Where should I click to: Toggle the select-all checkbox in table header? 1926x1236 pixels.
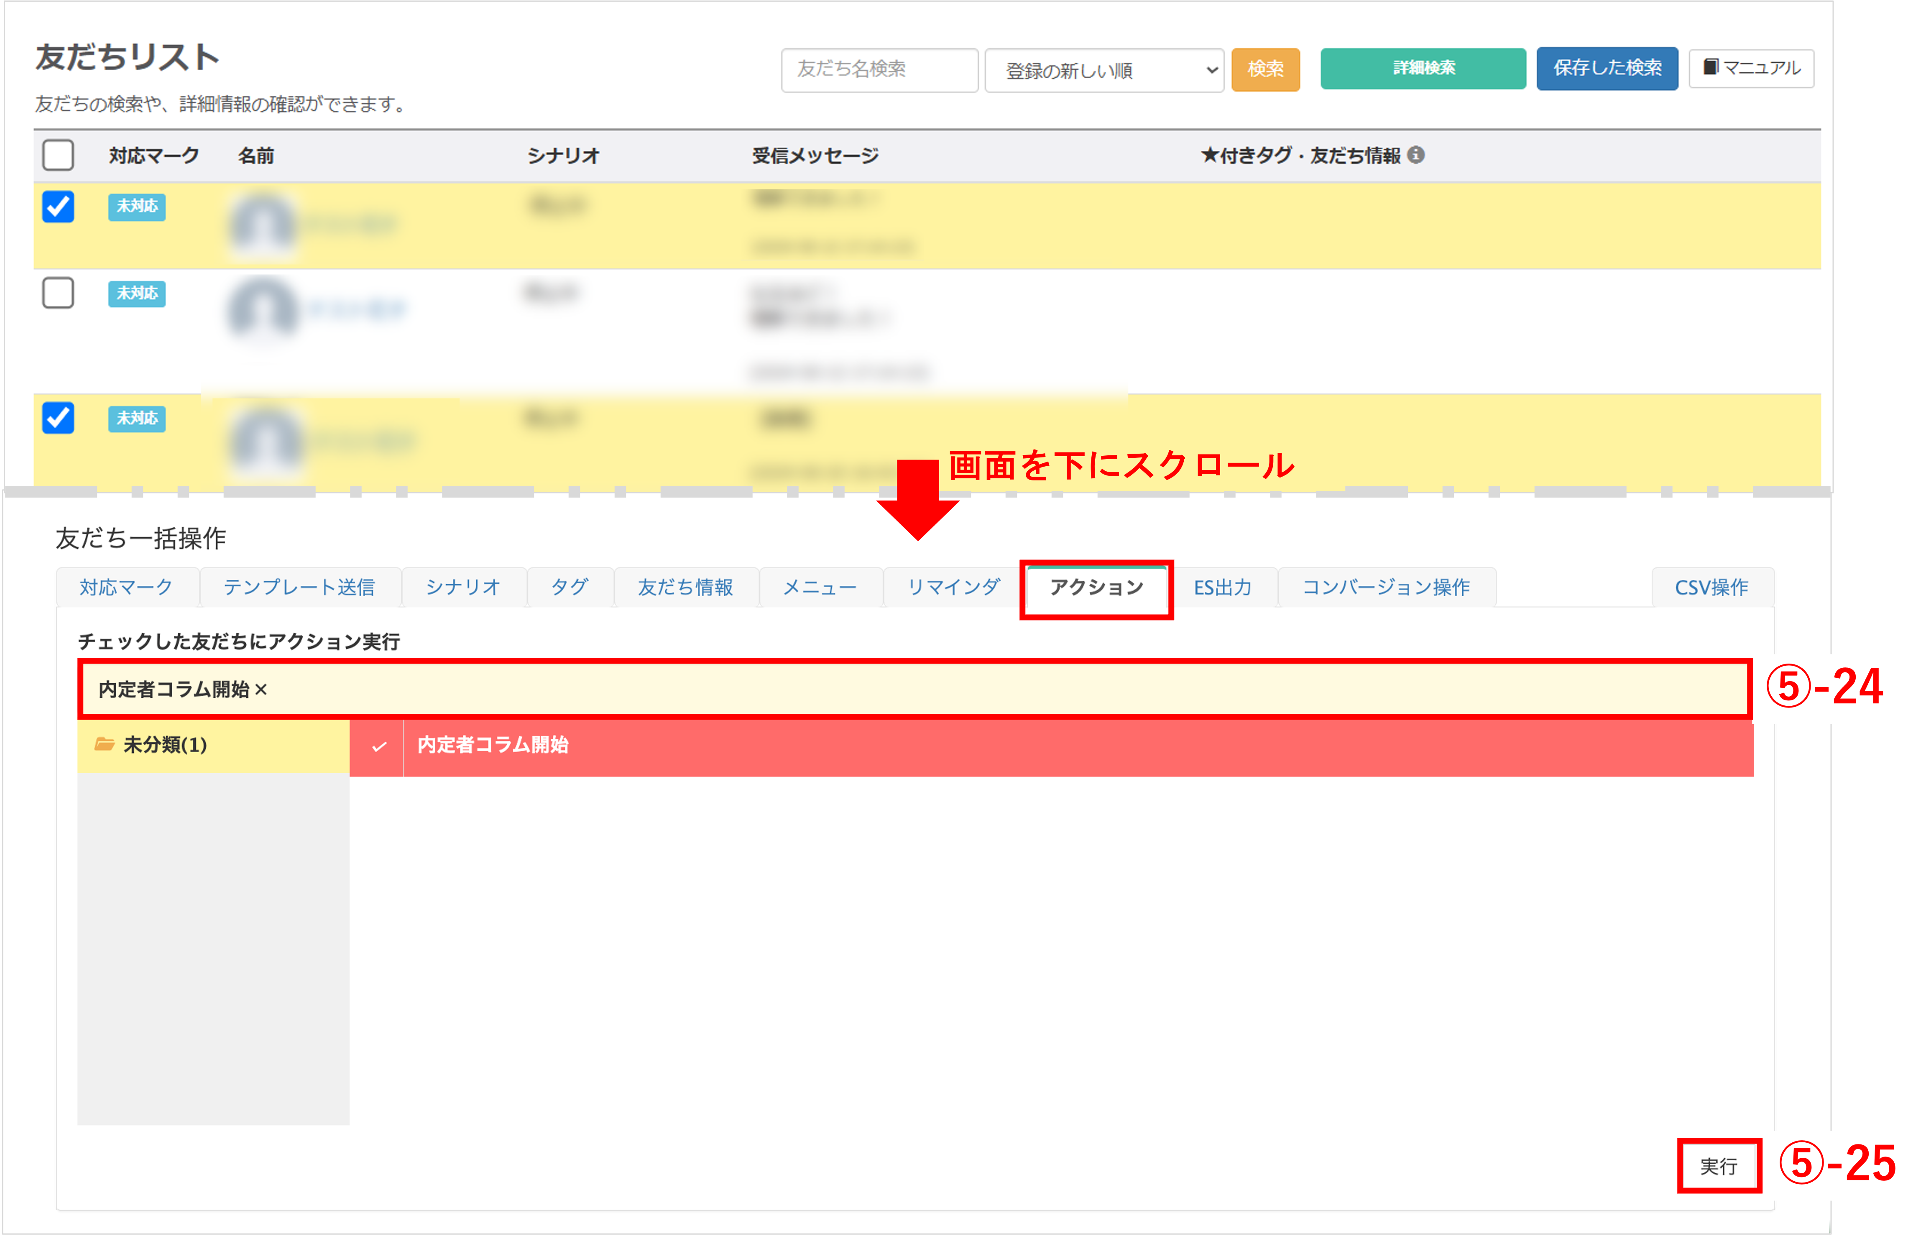pyautogui.click(x=58, y=155)
